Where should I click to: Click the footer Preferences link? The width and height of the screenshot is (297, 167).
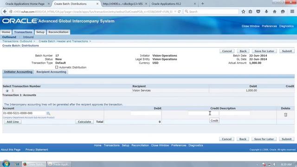point(179,145)
